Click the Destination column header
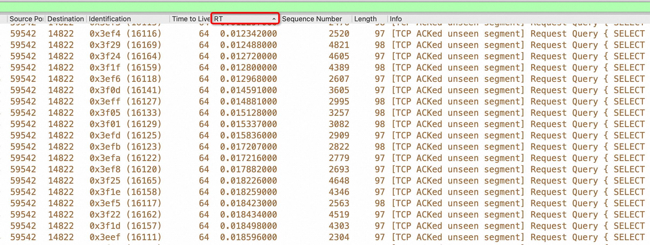Screen dimensions: 650x245 [66, 19]
